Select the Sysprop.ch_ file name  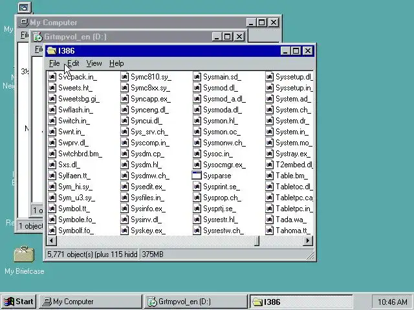(x=222, y=198)
